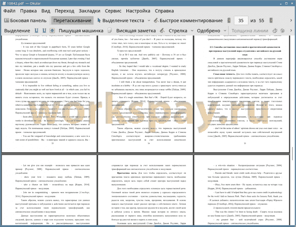
Task: Select the second underline annotation icon
Action: (x=44, y=30)
